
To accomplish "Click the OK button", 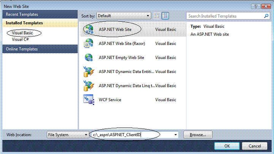I will [227, 146].
